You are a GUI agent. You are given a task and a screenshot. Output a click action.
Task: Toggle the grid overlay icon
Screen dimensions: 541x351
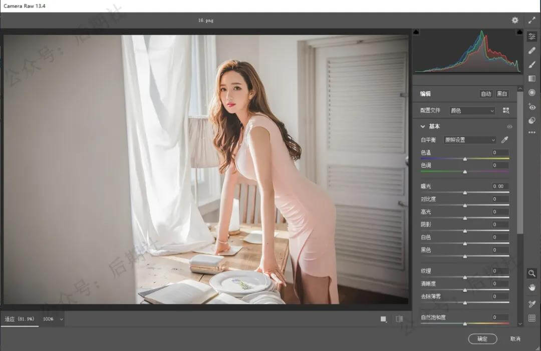click(531, 318)
